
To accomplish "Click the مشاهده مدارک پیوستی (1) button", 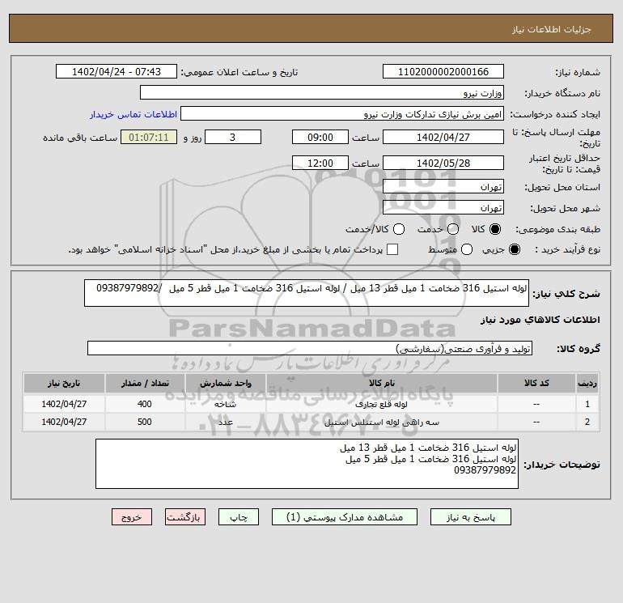I will [x=345, y=516].
